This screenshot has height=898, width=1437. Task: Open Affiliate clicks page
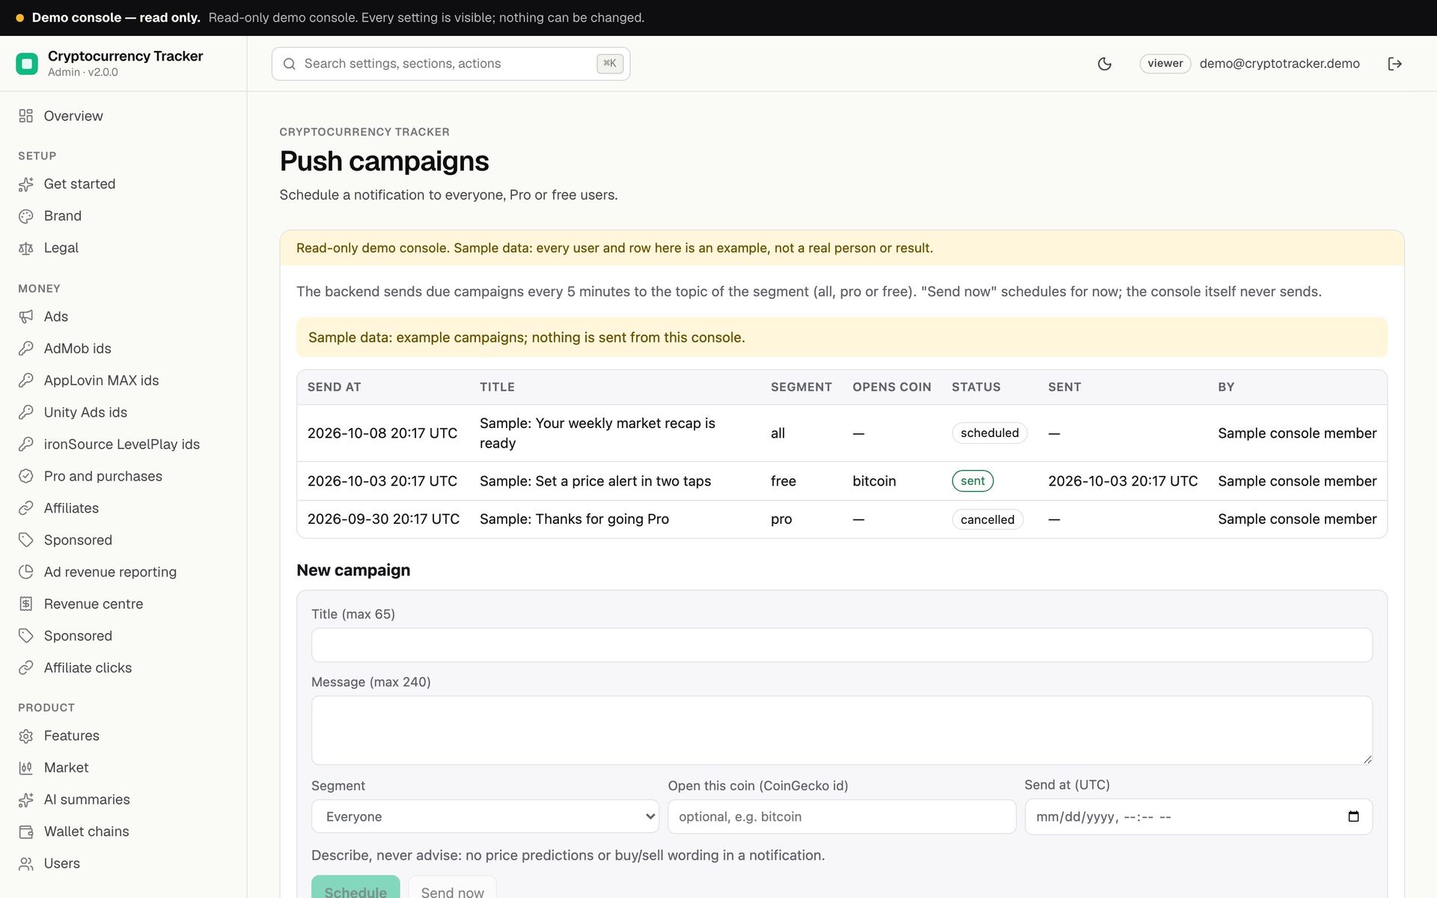88,668
